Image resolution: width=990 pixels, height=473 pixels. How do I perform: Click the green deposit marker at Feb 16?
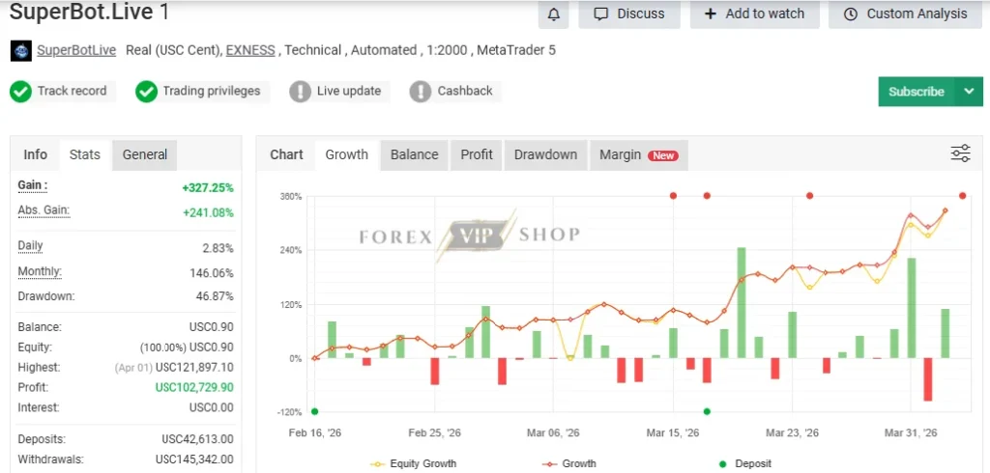(x=315, y=411)
